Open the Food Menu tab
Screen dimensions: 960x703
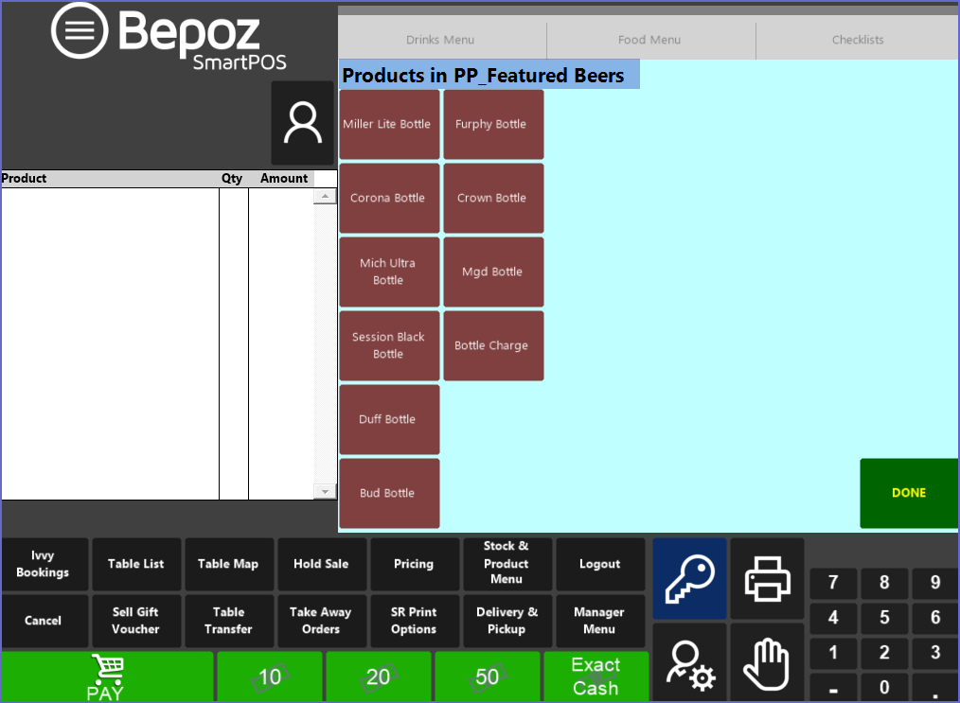(649, 40)
